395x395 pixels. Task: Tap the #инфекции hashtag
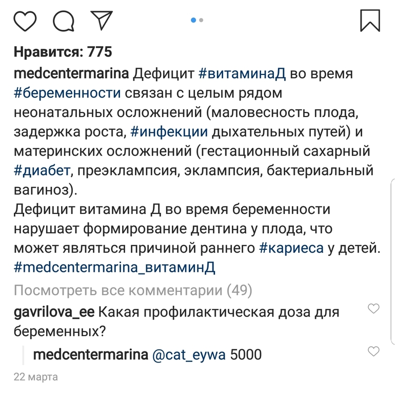[x=169, y=132]
